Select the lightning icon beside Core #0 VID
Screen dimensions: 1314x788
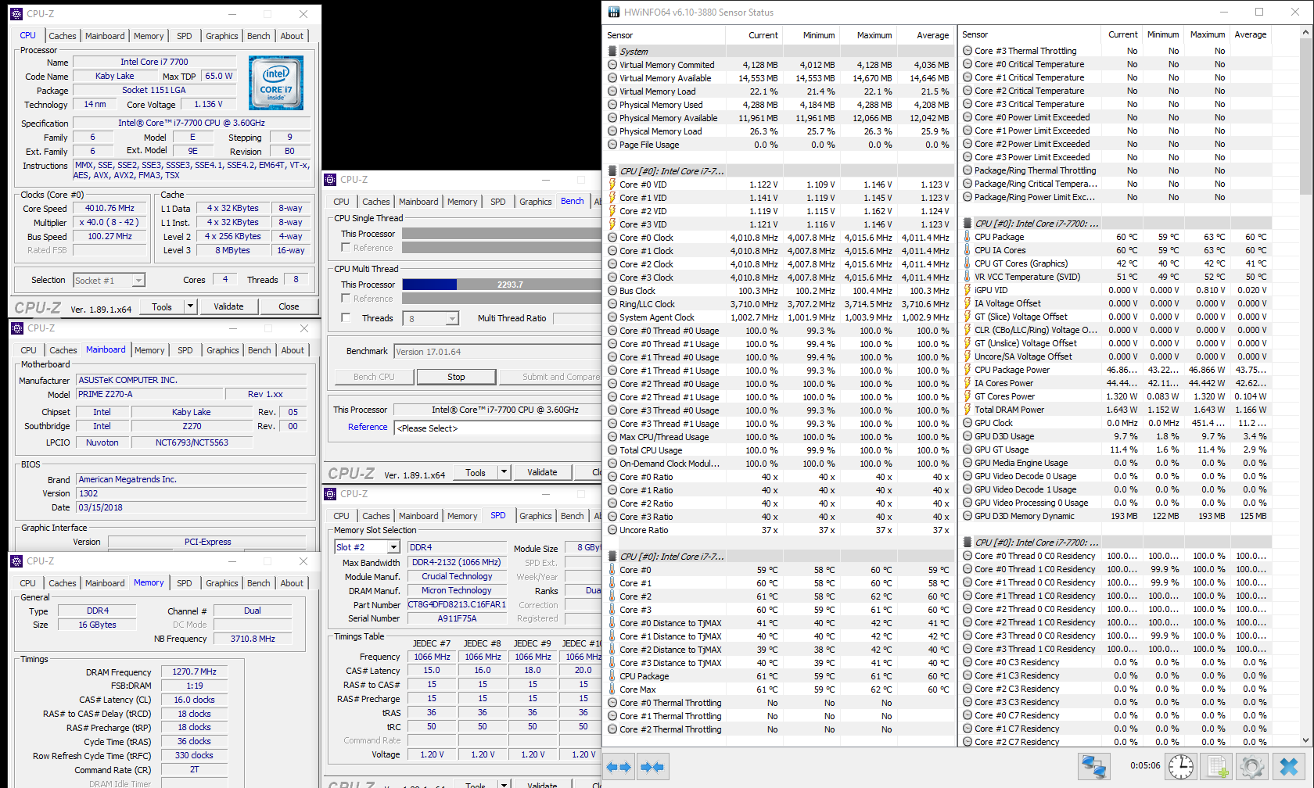612,184
